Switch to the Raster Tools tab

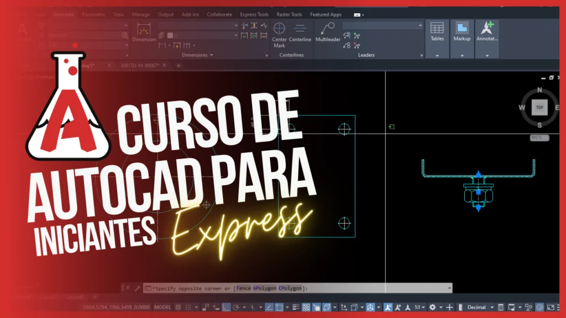coord(289,14)
